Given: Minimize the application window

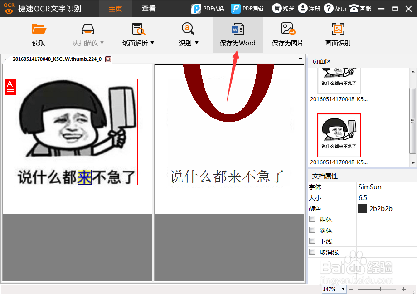Looking at the screenshot, I should pyautogui.click(x=381, y=9).
